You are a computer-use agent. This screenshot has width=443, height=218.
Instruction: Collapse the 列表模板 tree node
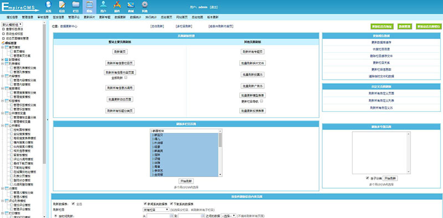pyautogui.click(x=3, y=64)
